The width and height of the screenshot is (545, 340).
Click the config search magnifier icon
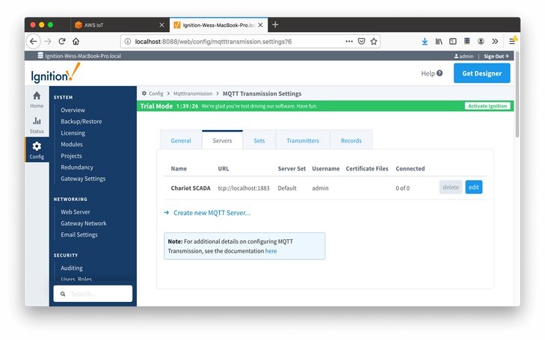[x=63, y=294]
